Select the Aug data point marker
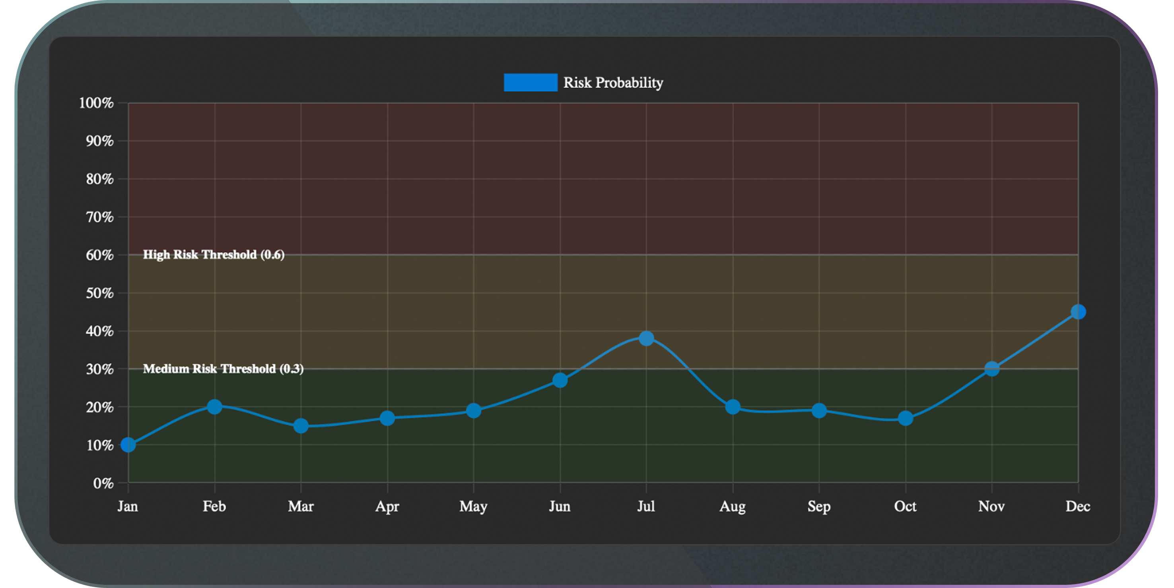Screen dimensions: 1174x588 click(x=733, y=407)
